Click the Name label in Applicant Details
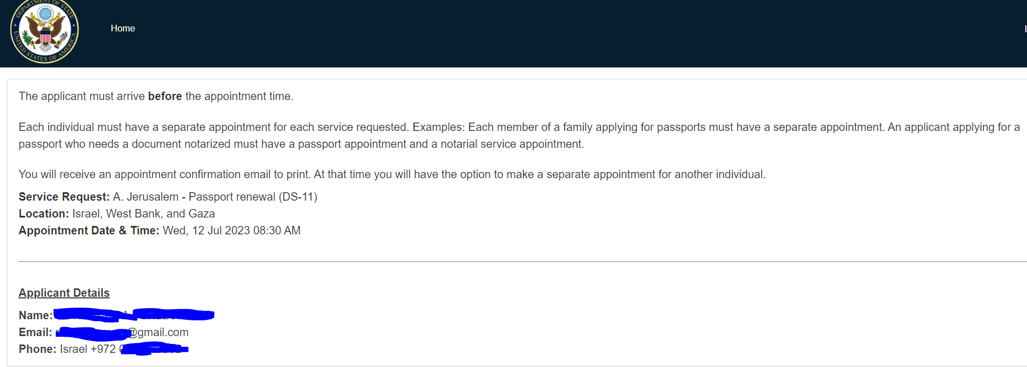The width and height of the screenshot is (1027, 367). point(35,315)
